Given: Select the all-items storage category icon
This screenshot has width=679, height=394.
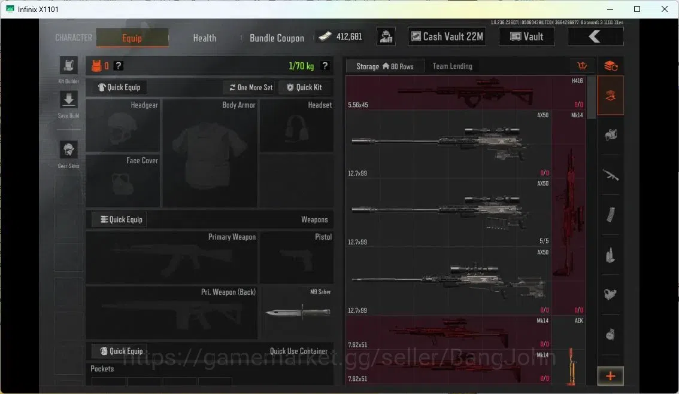Looking at the screenshot, I should pos(611,96).
